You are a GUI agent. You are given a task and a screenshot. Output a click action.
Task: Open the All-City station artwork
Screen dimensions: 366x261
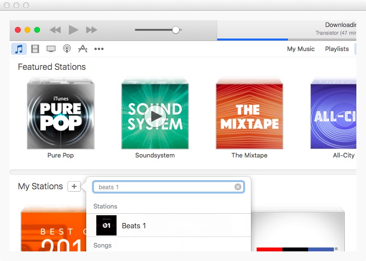pyautogui.click(x=333, y=116)
